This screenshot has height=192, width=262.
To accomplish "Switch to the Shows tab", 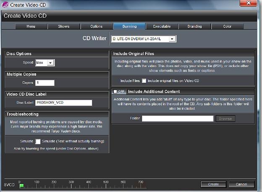I will coord(64,26).
